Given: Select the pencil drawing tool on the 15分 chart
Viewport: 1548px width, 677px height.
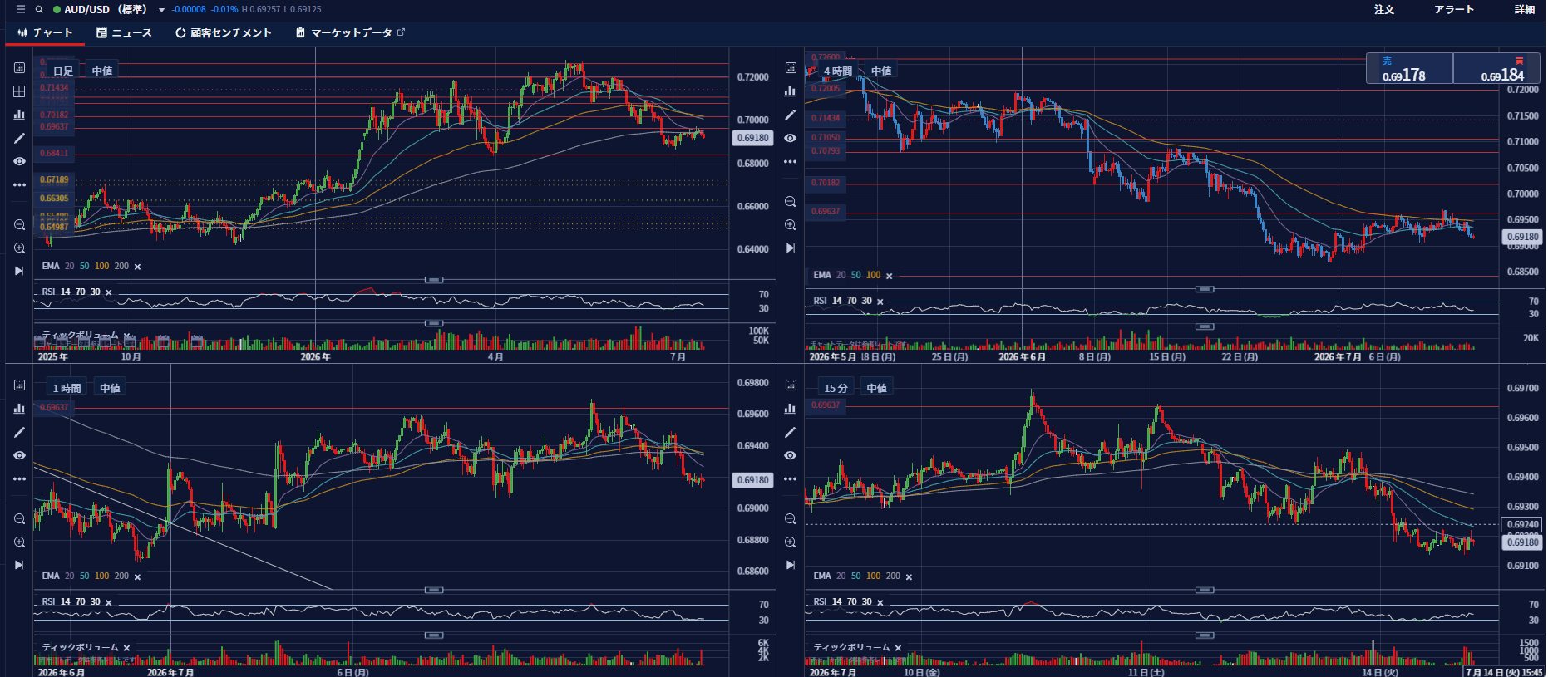Looking at the screenshot, I should tap(791, 432).
